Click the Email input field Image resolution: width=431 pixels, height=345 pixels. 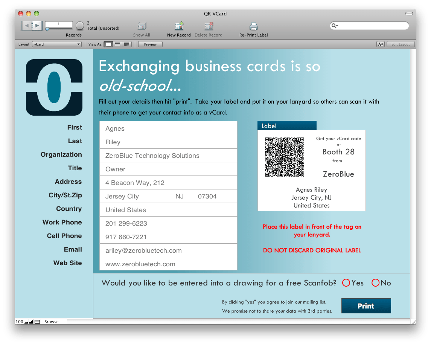tap(168, 250)
